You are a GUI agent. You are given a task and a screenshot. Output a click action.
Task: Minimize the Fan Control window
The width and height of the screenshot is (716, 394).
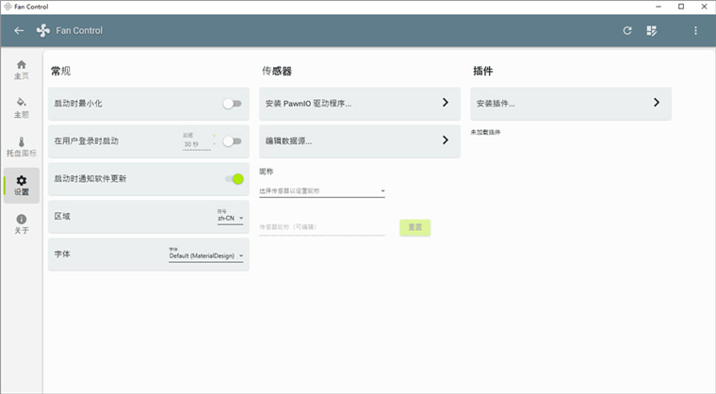(x=659, y=7)
